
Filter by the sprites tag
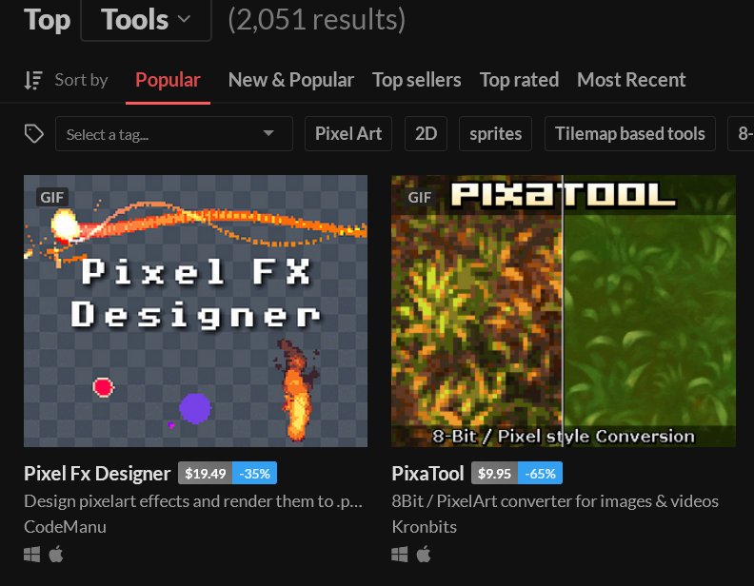[x=495, y=133]
